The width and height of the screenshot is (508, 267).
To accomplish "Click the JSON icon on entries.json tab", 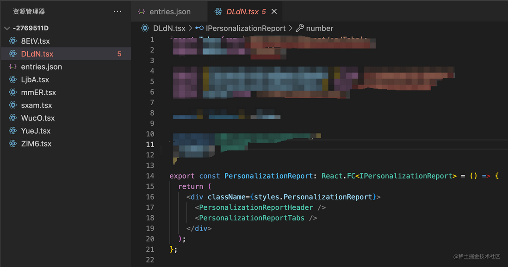I will [141, 12].
